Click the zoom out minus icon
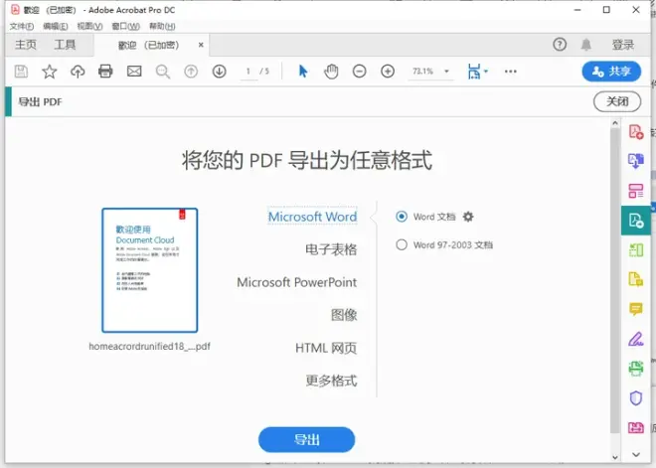 360,72
